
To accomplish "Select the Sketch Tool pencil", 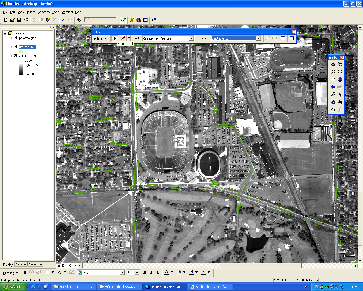I will tap(123, 38).
